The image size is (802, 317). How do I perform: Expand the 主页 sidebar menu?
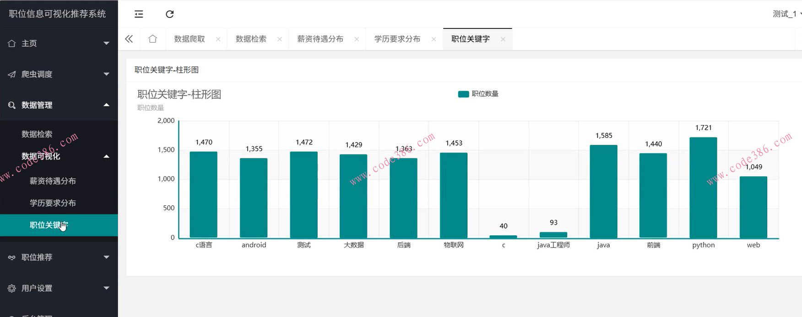click(x=59, y=44)
